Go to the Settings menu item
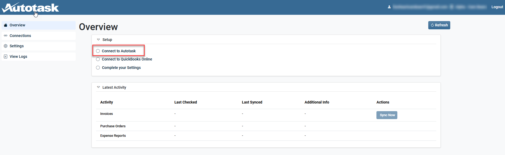 click(39, 46)
